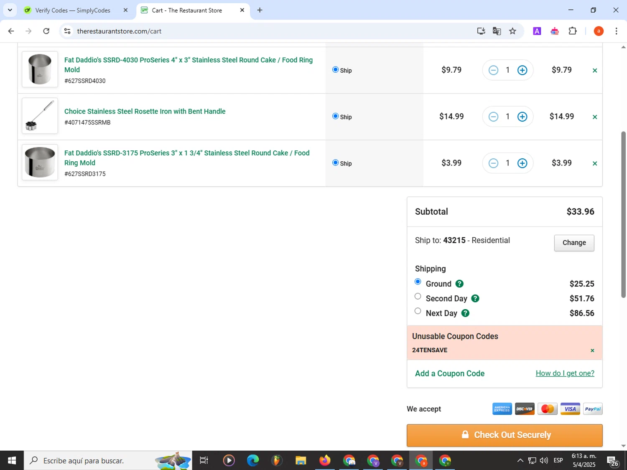Select Ship option for Rosette Iron
Image resolution: width=627 pixels, height=470 pixels.
(335, 116)
